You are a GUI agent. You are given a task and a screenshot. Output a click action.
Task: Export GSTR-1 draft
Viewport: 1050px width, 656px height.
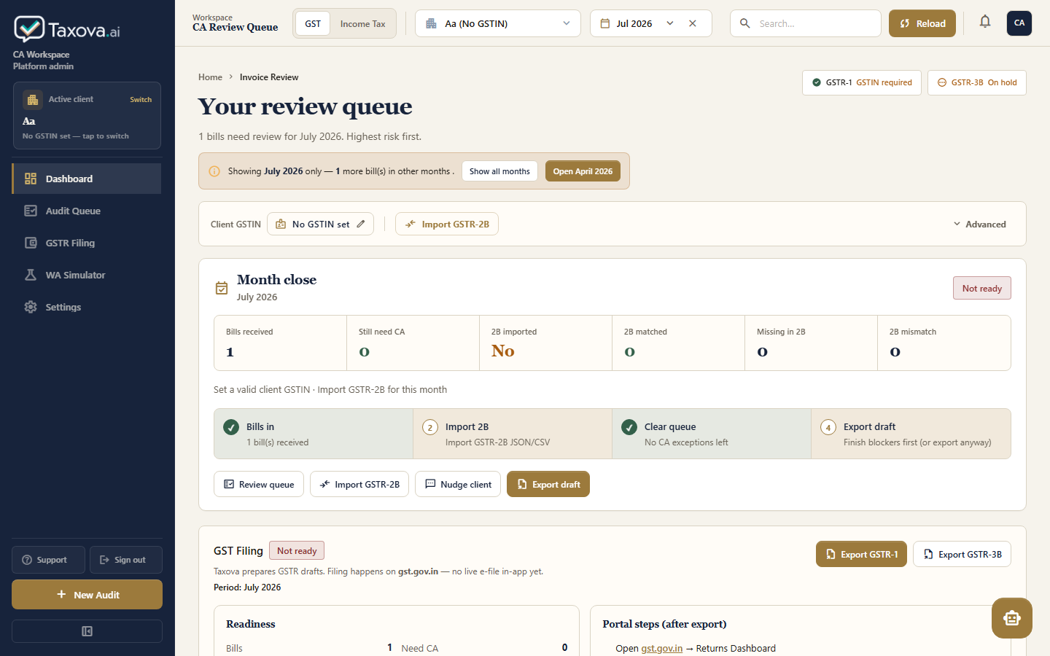click(862, 554)
